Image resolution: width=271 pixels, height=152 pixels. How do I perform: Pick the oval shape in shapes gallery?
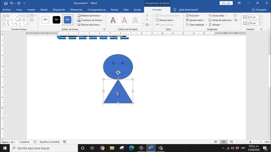24,16
